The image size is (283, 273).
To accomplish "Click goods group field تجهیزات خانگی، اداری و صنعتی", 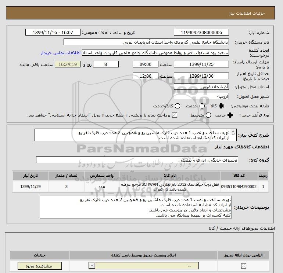I will point(137,160).
